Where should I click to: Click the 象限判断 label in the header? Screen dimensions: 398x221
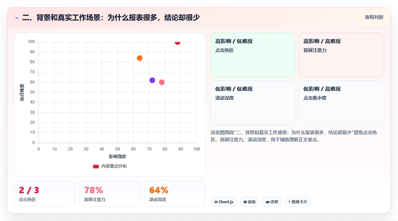click(374, 17)
